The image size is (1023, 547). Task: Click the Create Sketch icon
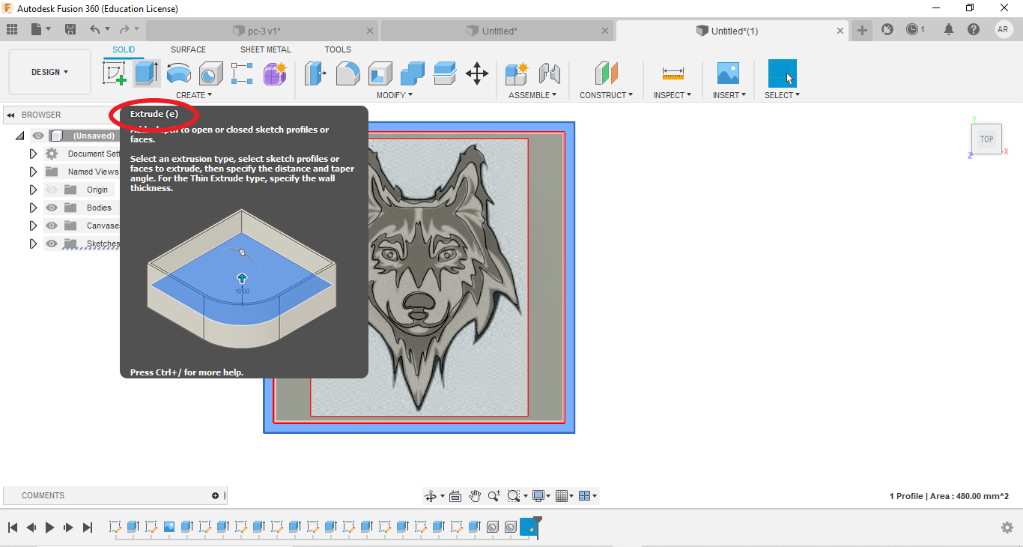point(114,73)
